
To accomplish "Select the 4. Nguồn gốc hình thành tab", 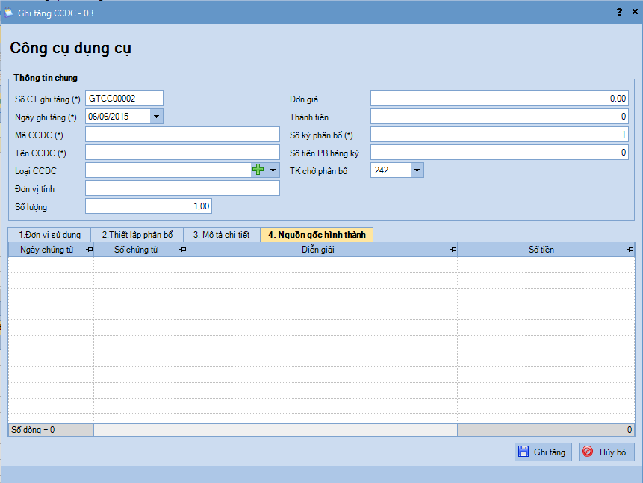I will [317, 235].
